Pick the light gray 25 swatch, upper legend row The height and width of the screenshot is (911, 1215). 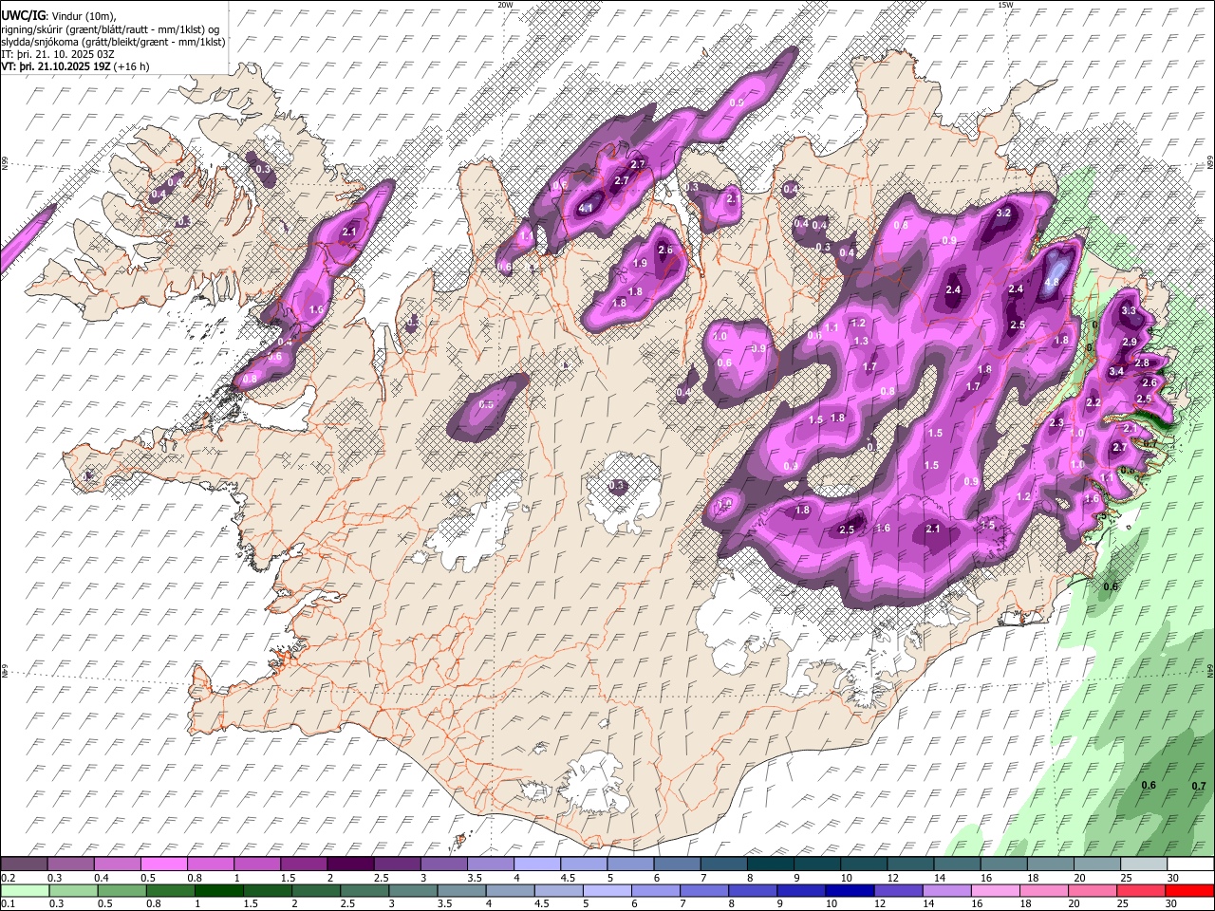pos(1145,863)
